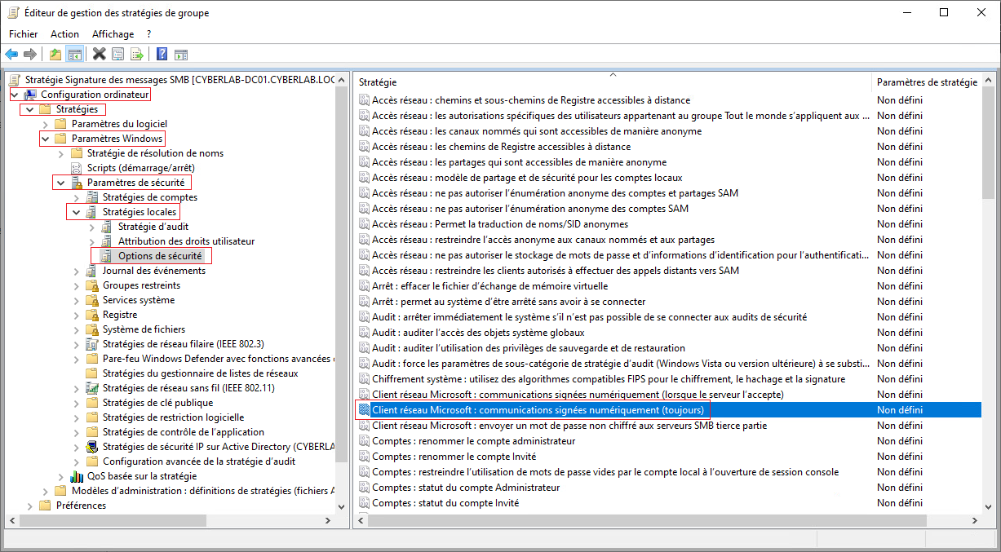This screenshot has width=1001, height=552.
Task: Click the folder Up one level icon
Action: tap(55, 55)
